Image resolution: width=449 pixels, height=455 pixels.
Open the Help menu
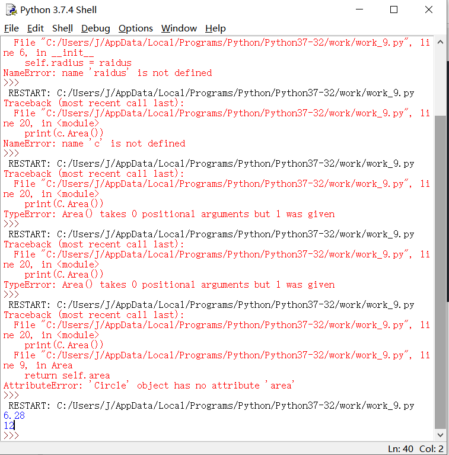[x=215, y=28]
